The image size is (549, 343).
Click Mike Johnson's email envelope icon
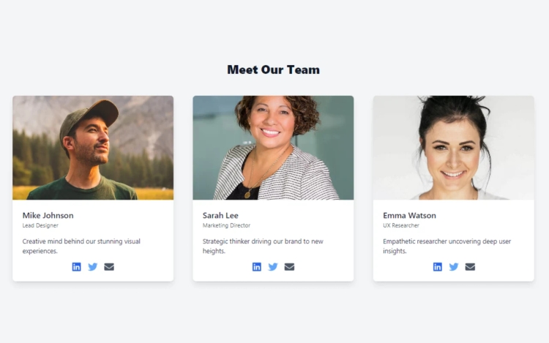pyautogui.click(x=109, y=267)
